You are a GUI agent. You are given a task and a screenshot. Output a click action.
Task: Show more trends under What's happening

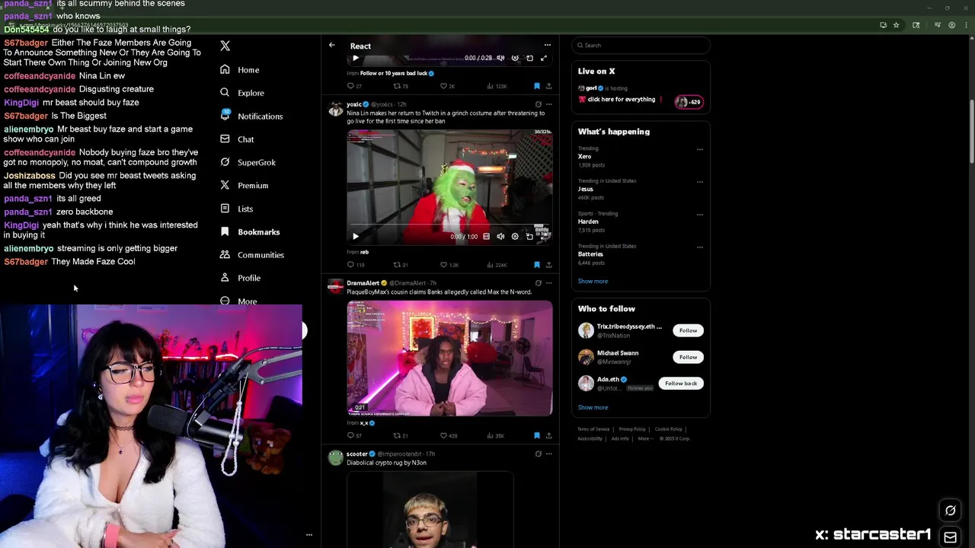tap(593, 281)
